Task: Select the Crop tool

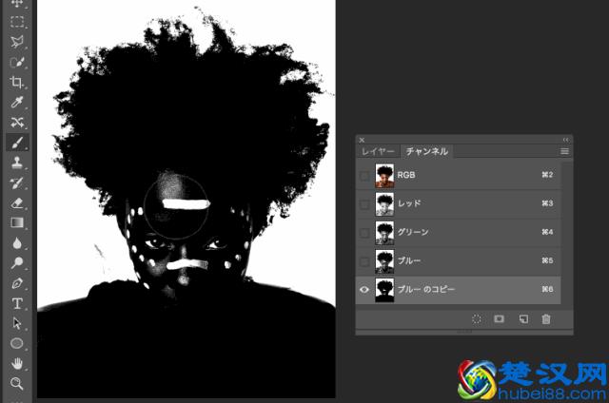Action: tap(17, 83)
